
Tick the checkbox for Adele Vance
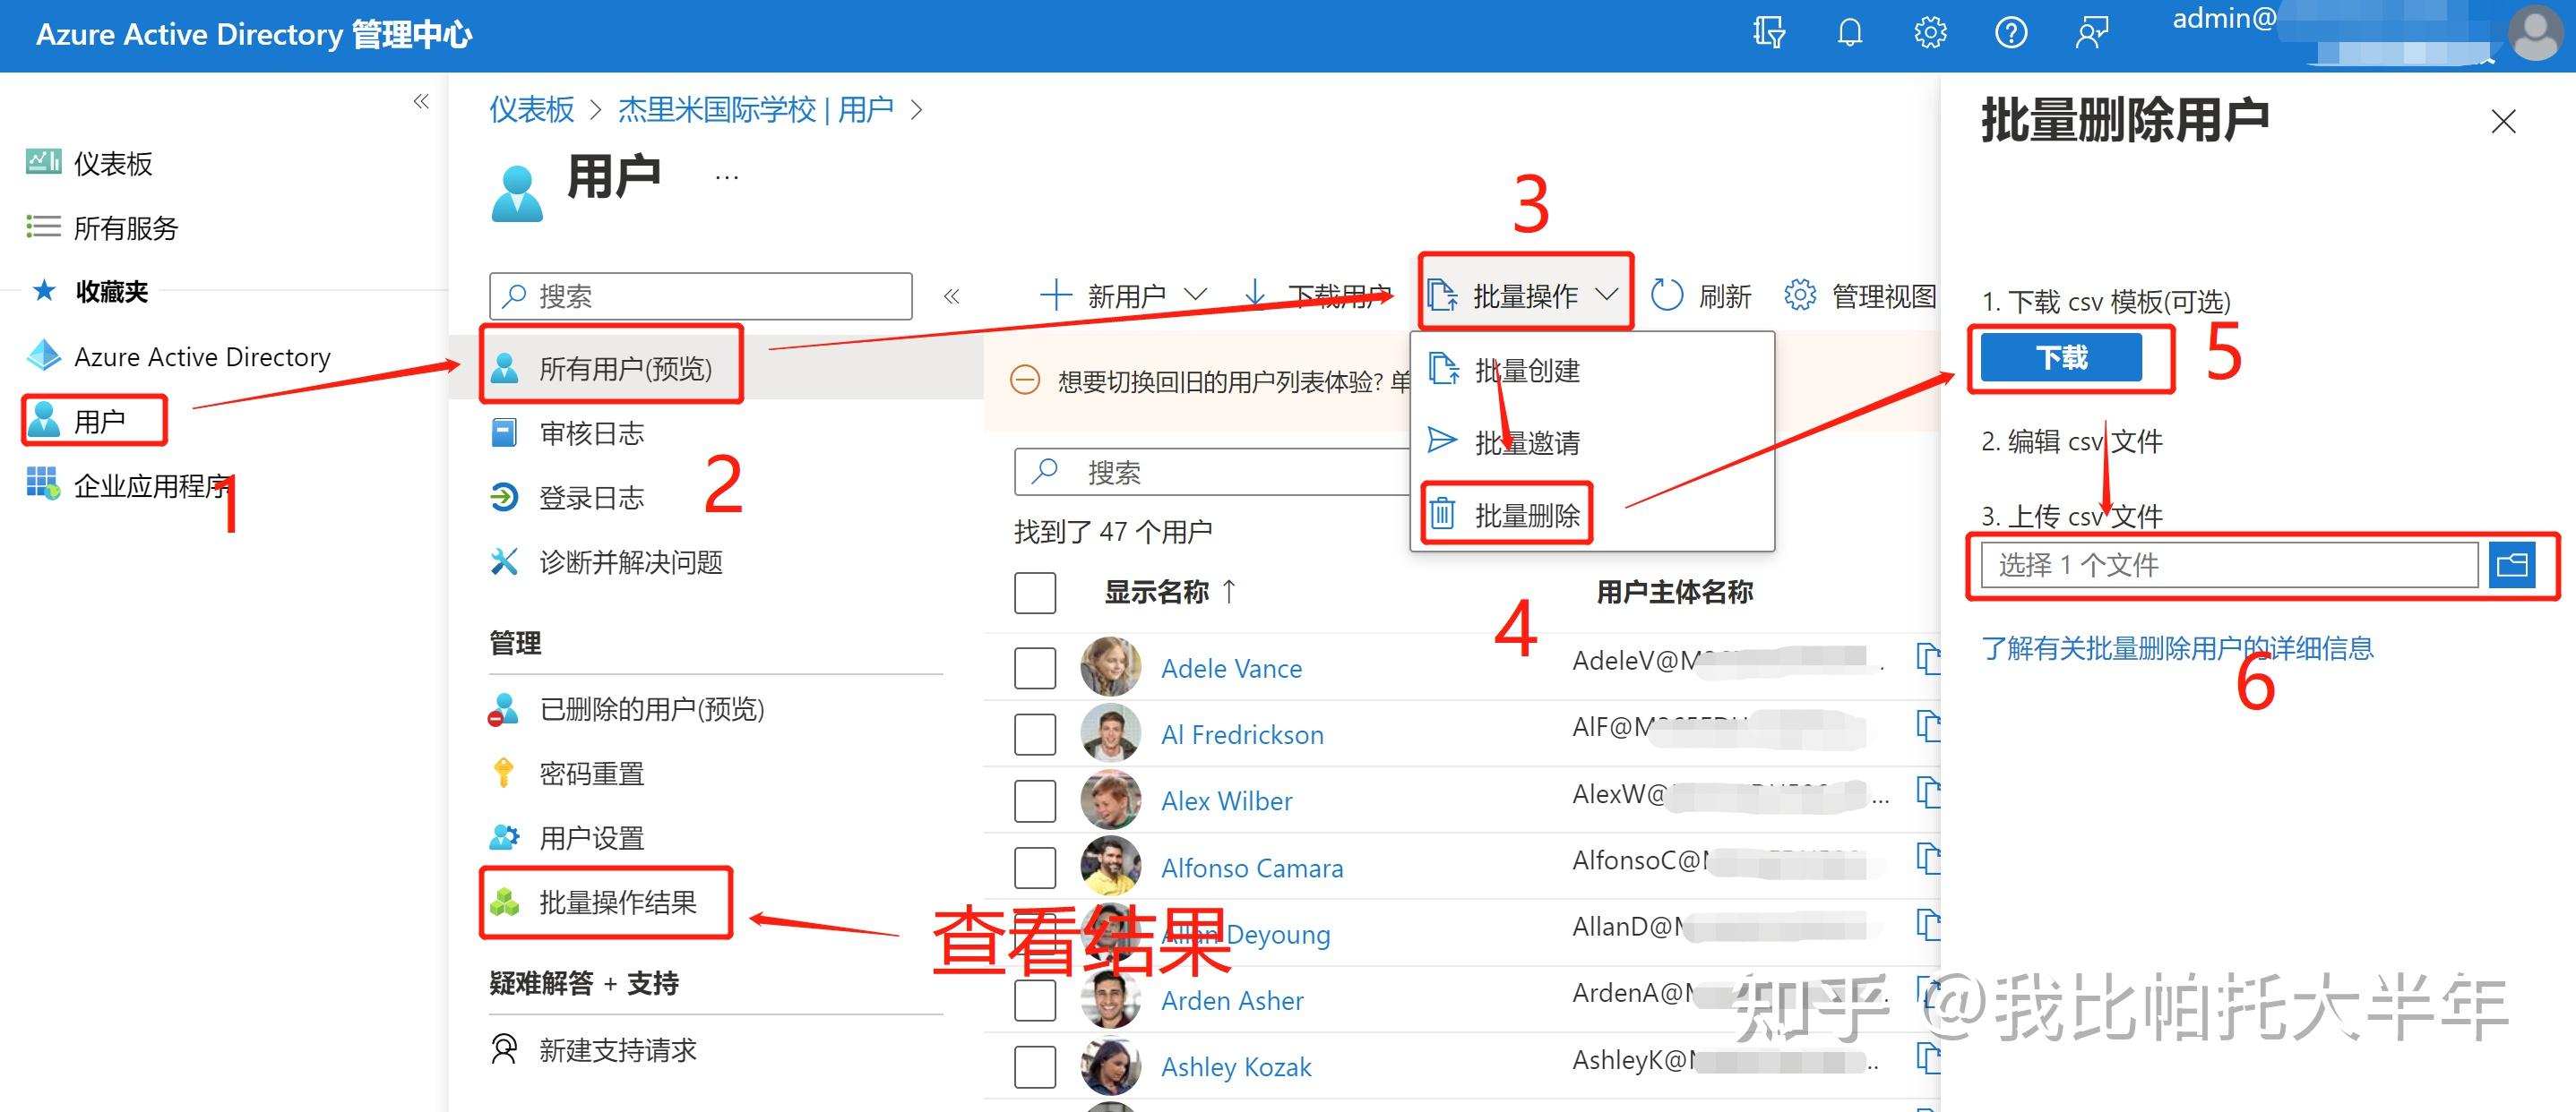1035,667
